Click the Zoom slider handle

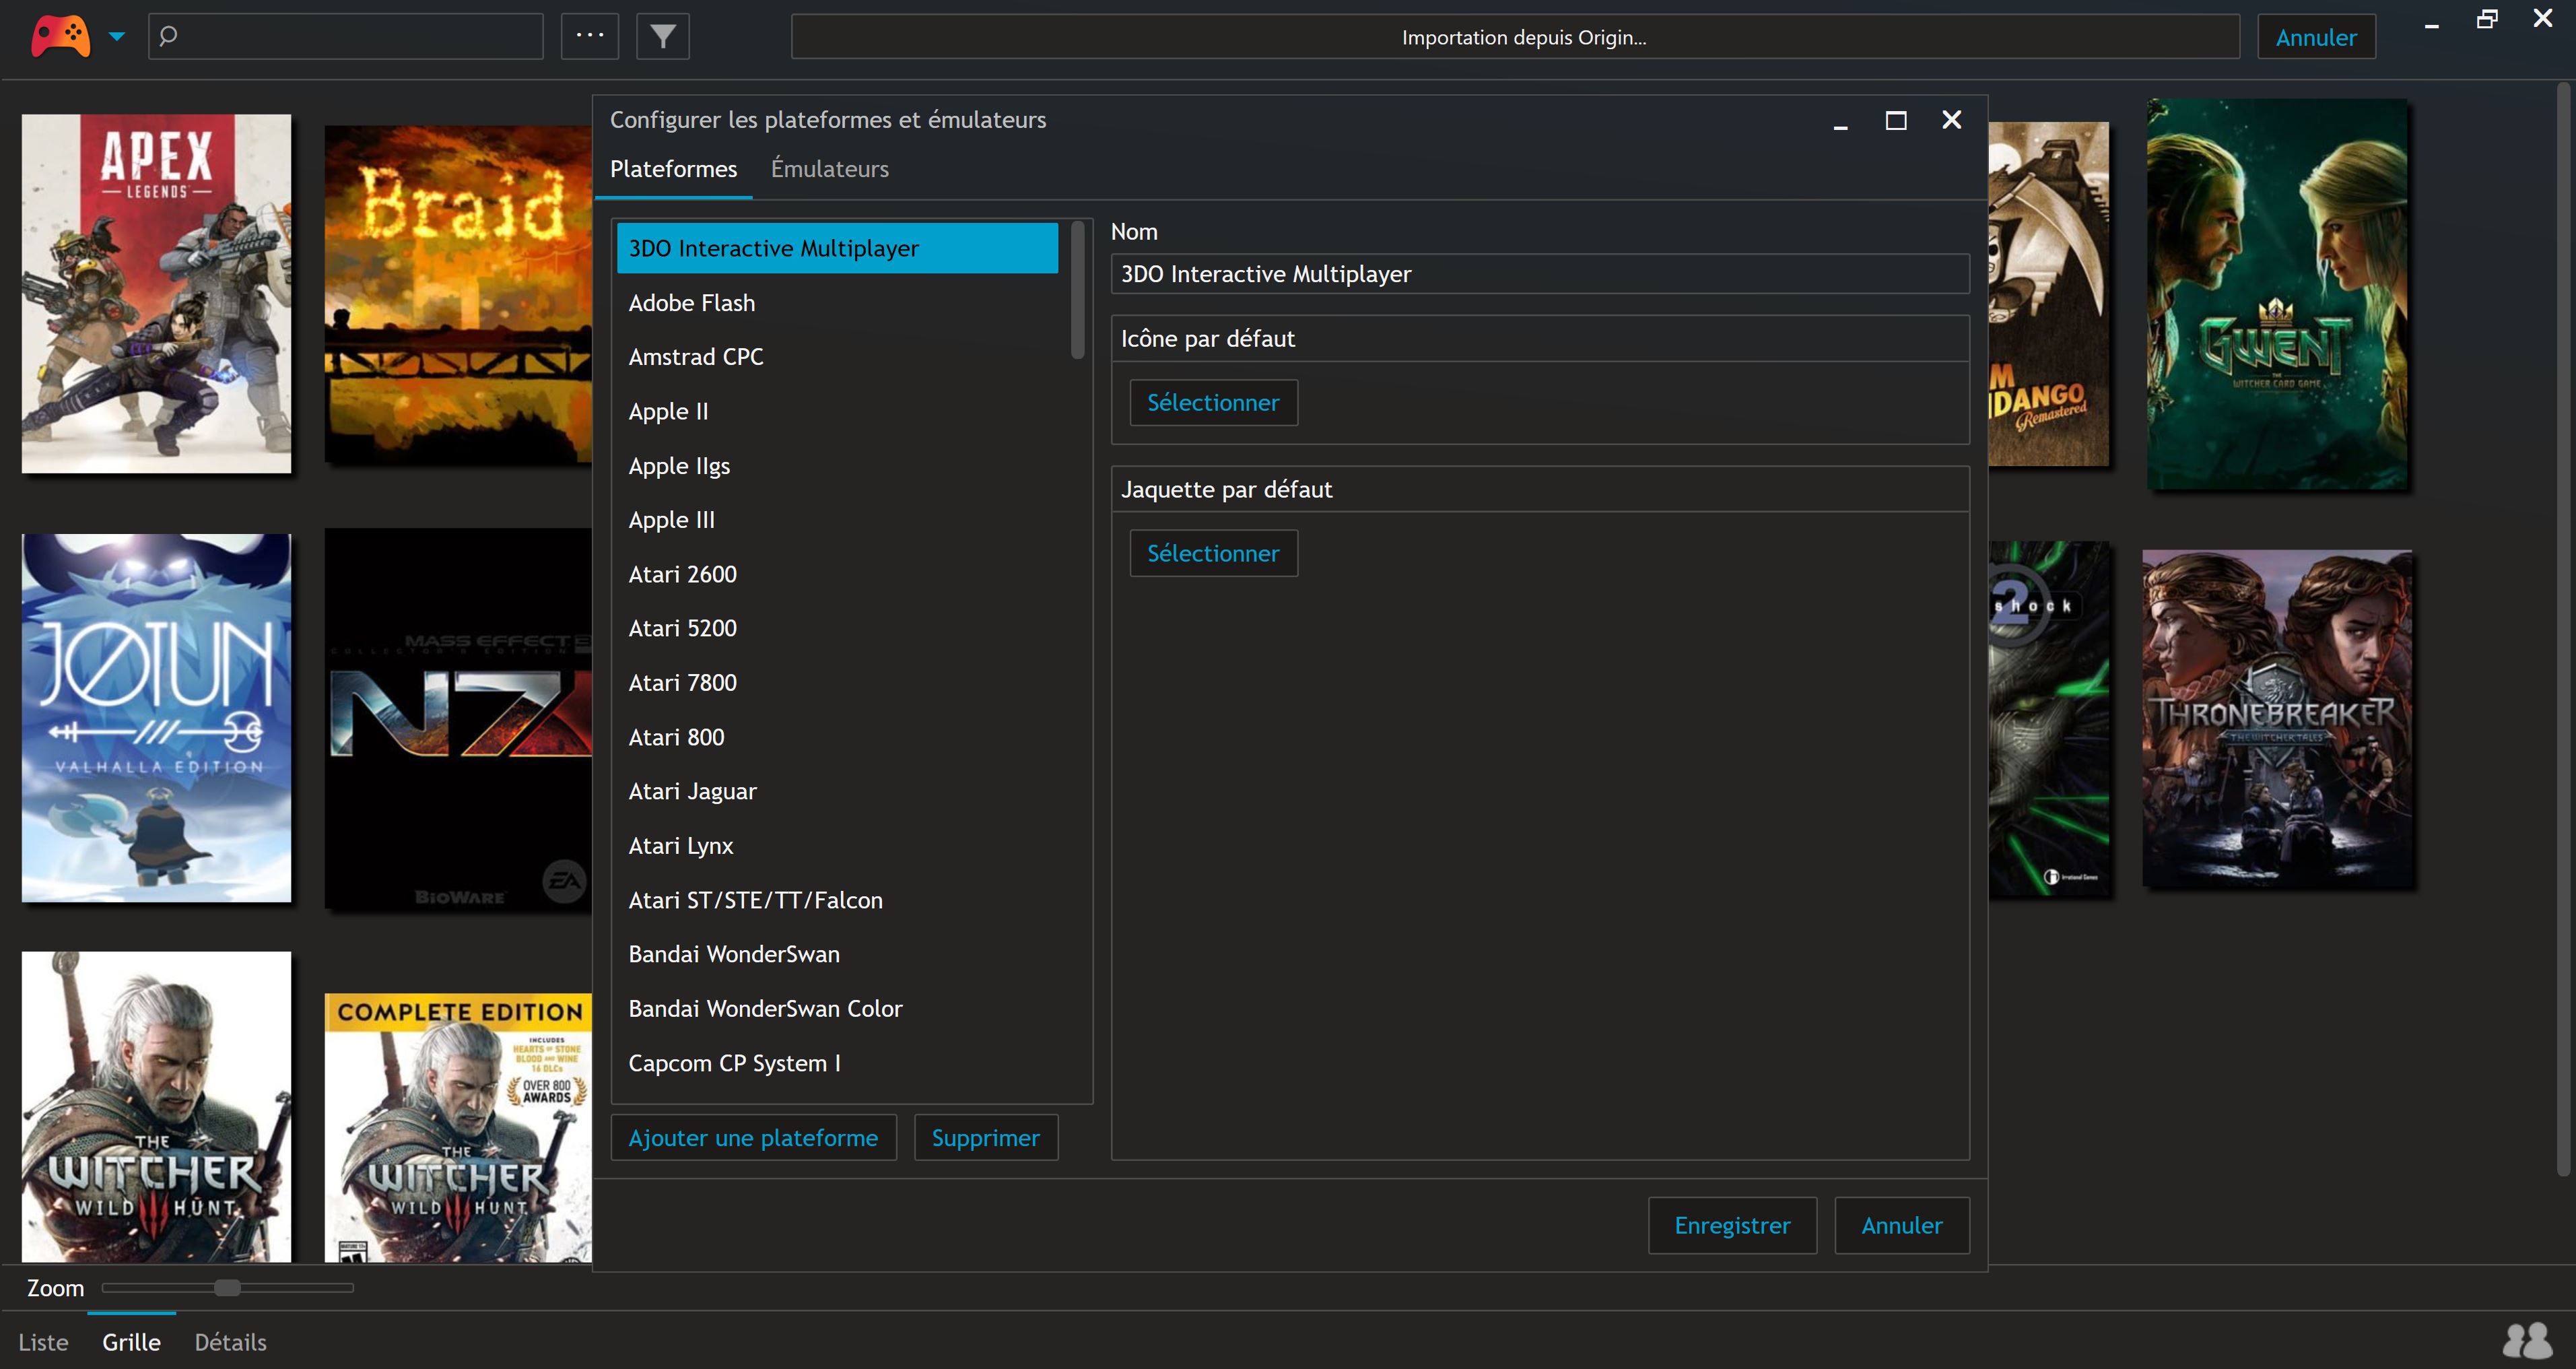pos(227,1287)
